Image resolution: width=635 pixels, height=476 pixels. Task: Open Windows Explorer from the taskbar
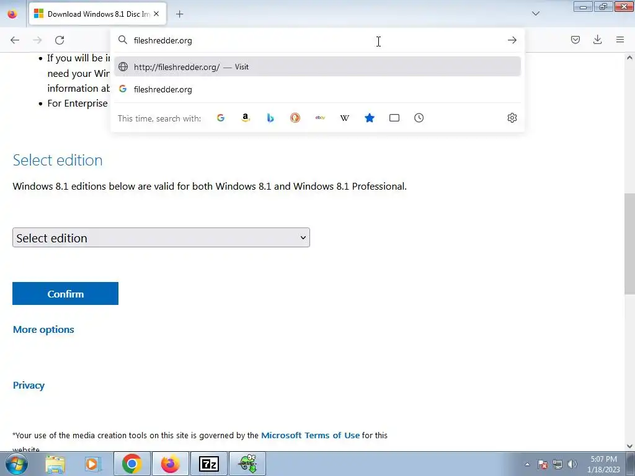pos(55,464)
